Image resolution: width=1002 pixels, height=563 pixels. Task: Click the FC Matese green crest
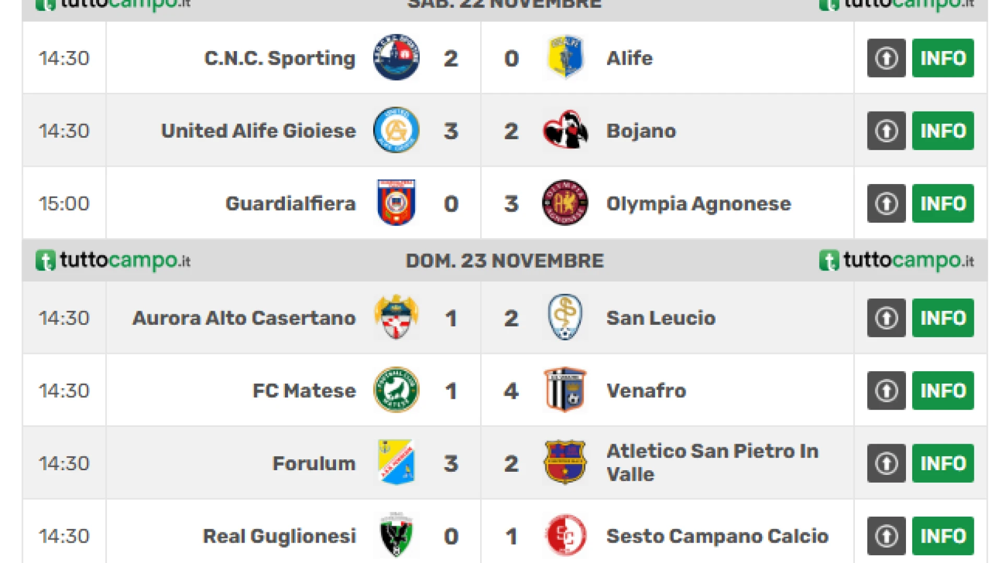[396, 390]
